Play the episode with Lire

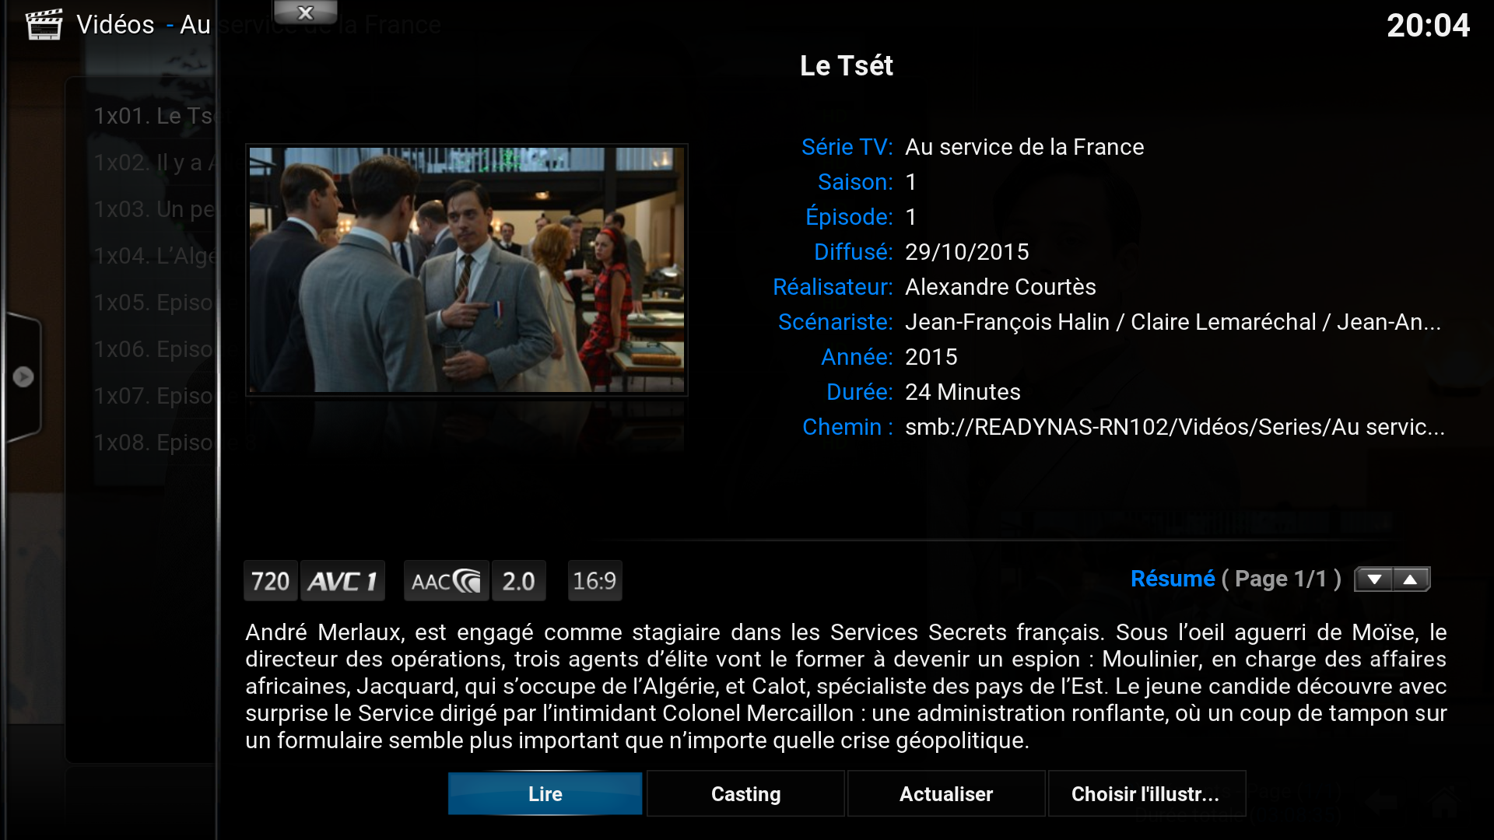[545, 793]
